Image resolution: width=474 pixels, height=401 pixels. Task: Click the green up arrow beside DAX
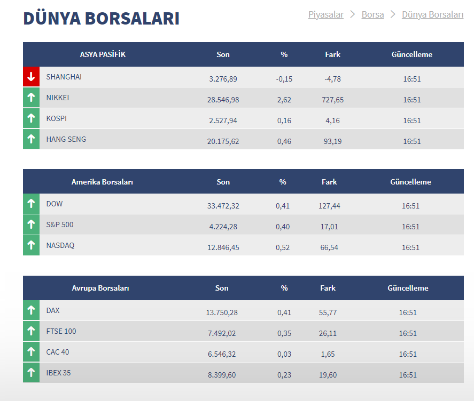click(31, 310)
